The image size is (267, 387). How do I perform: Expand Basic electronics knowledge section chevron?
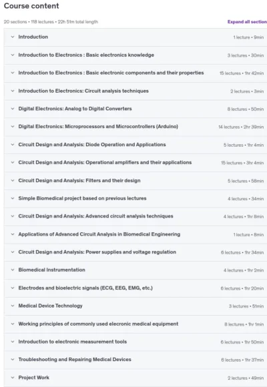pyautogui.click(x=13, y=55)
